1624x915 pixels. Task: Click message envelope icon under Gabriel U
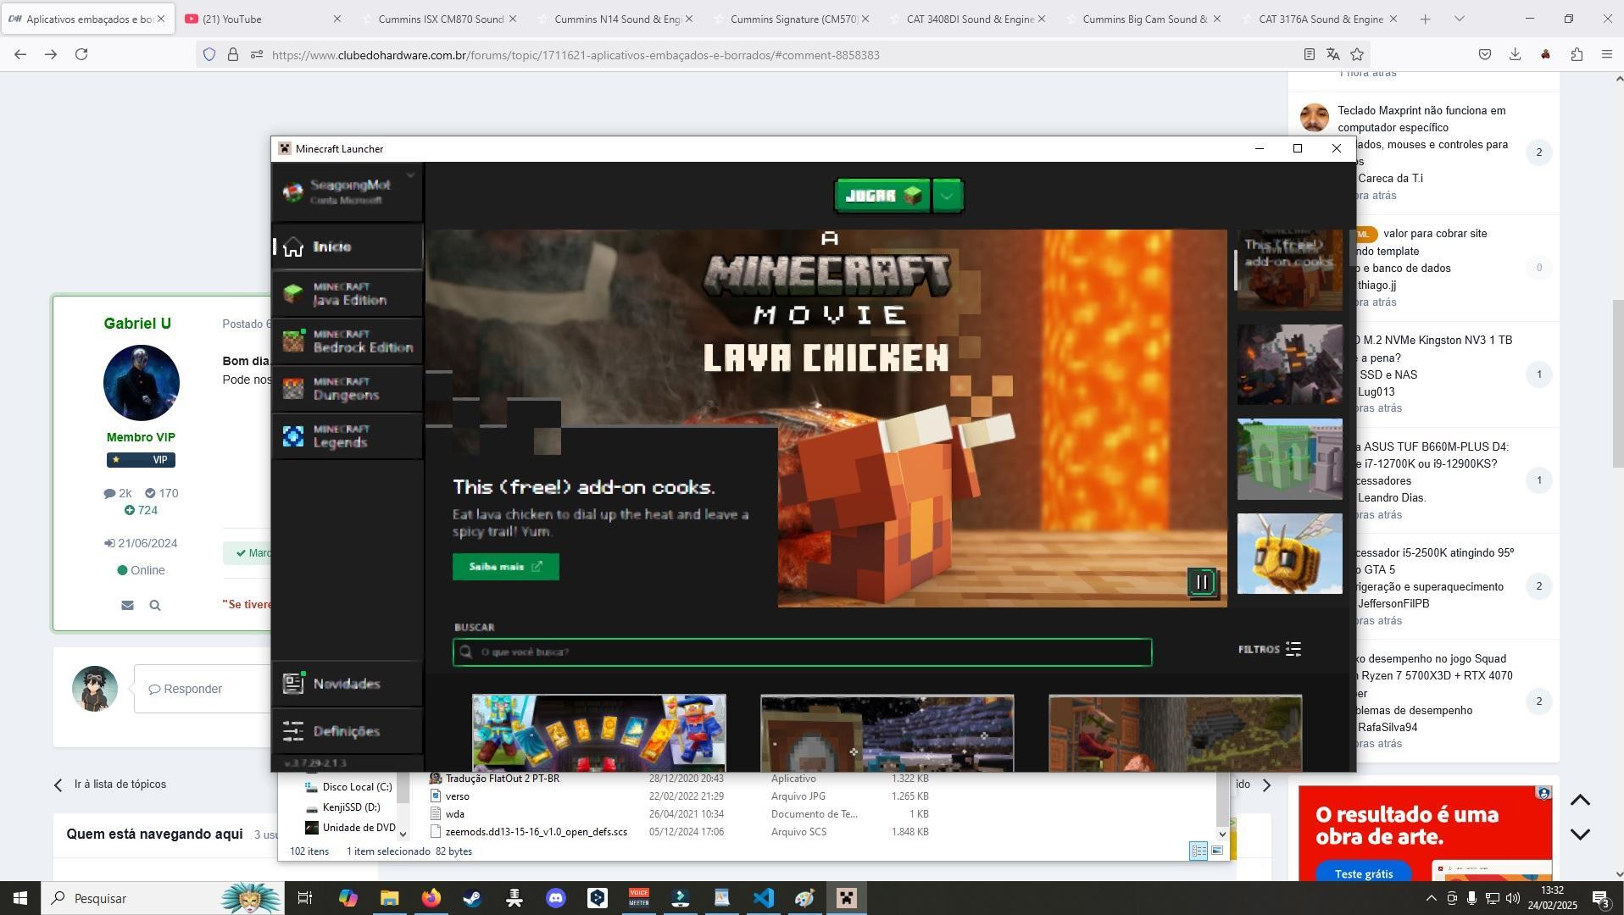tap(127, 606)
